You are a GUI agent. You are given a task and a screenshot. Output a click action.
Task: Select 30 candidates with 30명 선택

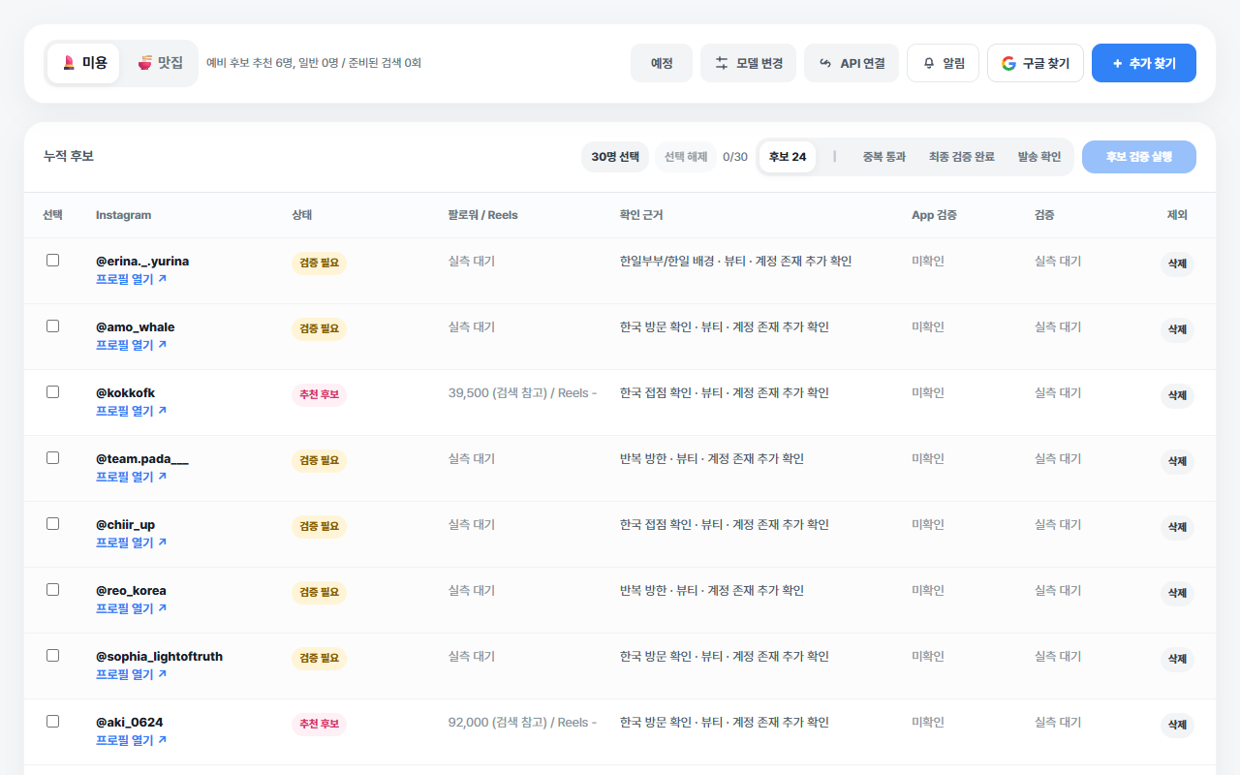pyautogui.click(x=615, y=157)
